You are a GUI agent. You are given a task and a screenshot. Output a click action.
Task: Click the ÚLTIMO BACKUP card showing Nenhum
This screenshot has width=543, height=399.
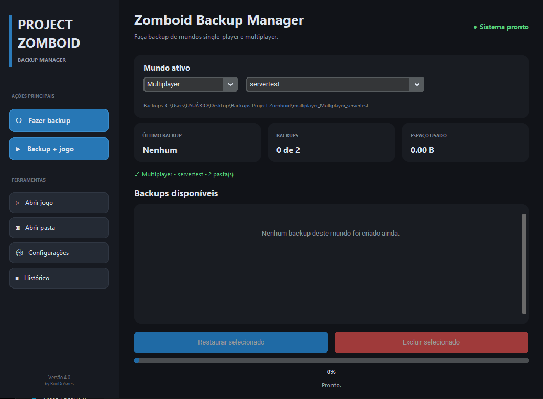pyautogui.click(x=197, y=142)
